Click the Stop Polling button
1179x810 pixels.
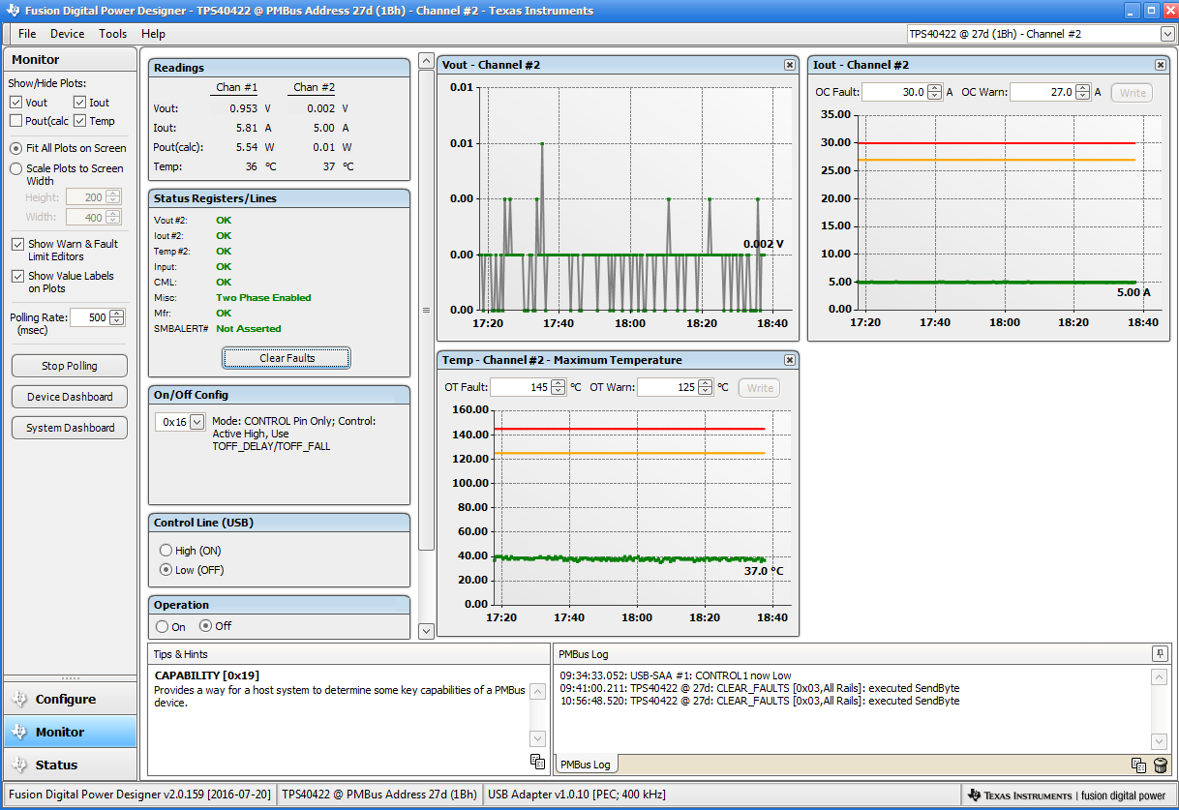(x=70, y=366)
